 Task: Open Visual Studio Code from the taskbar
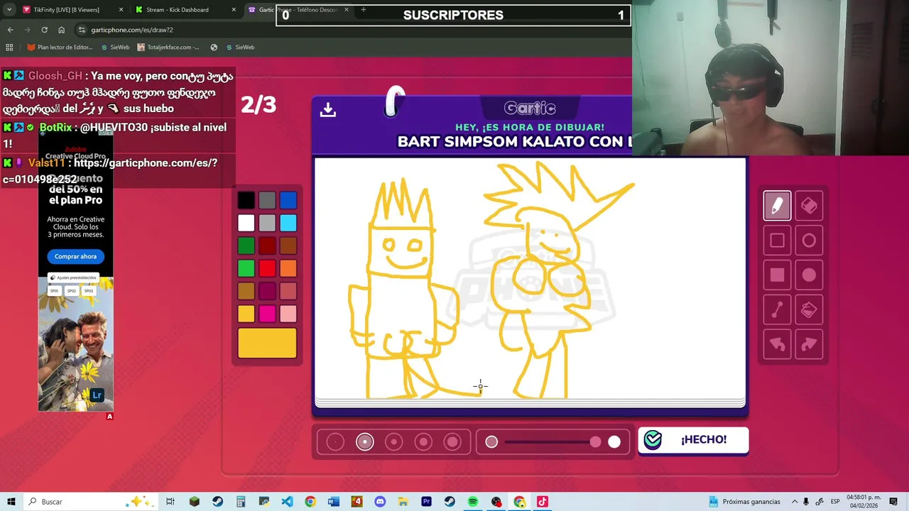point(287,502)
